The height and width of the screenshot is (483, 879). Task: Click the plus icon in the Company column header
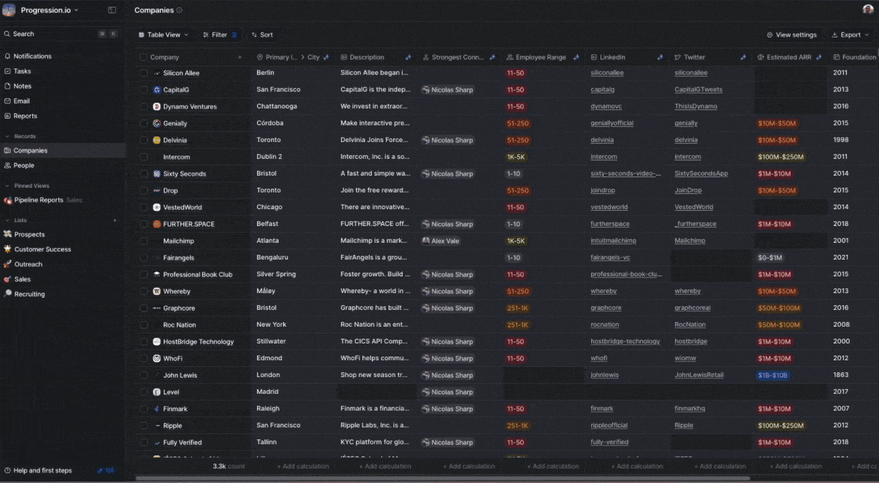(x=240, y=58)
